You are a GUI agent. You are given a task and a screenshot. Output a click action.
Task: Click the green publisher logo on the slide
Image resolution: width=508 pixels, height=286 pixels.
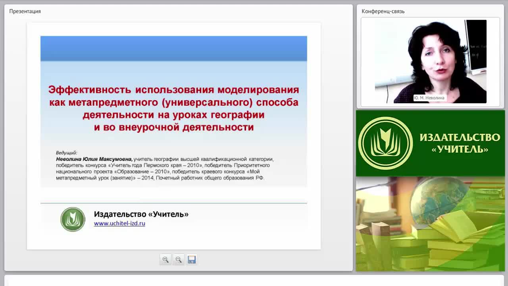(73, 219)
